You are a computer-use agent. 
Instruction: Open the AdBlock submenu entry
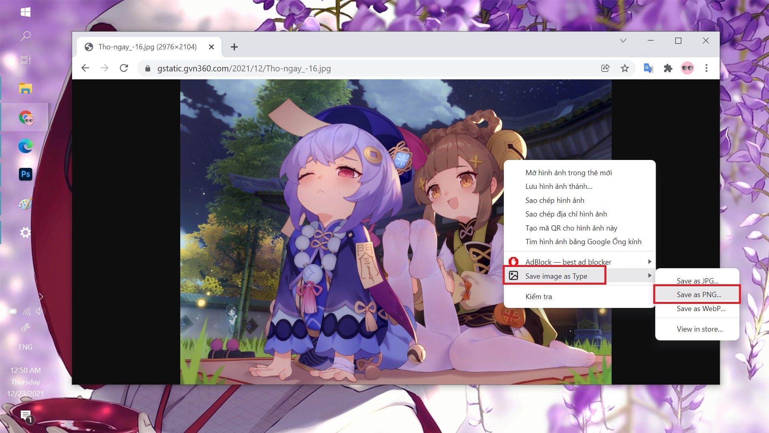pyautogui.click(x=580, y=262)
